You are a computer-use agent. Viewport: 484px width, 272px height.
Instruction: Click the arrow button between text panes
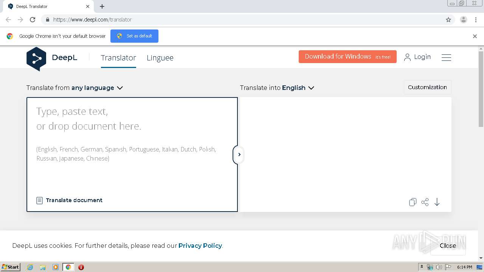(x=239, y=155)
